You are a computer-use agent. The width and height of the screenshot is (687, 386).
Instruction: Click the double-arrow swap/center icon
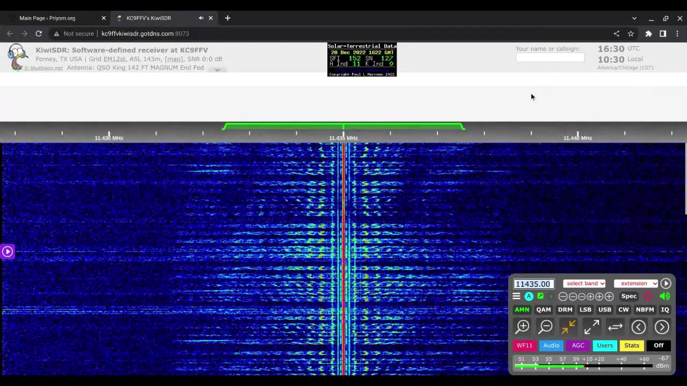[x=615, y=326]
